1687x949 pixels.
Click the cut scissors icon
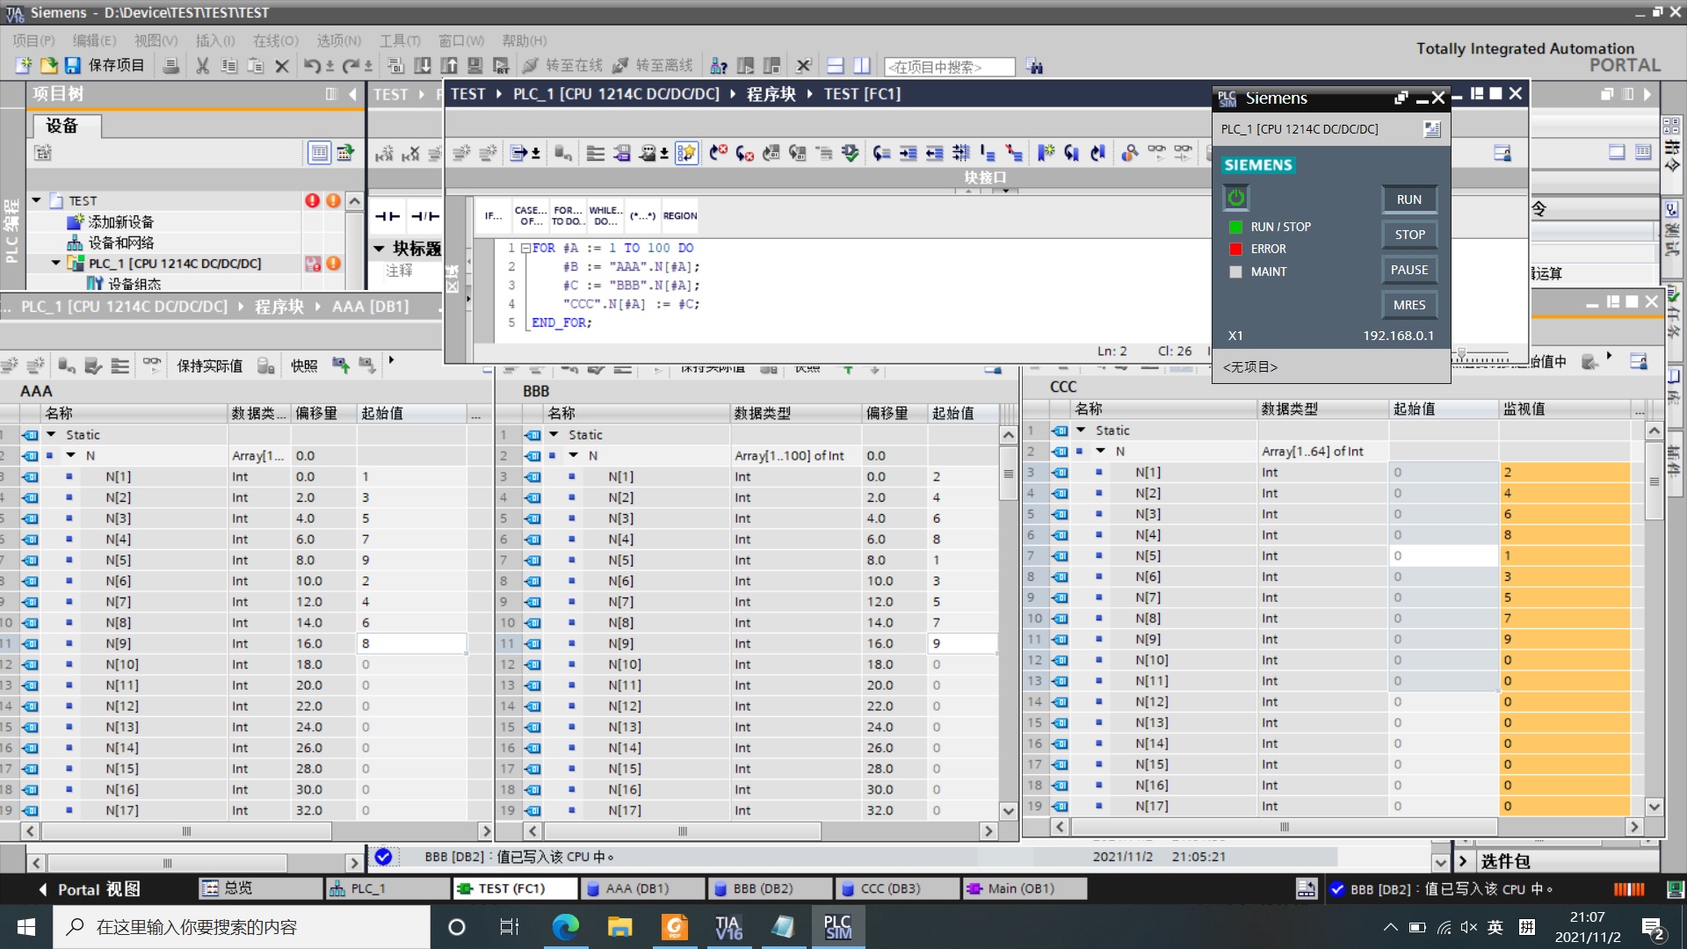pos(203,66)
